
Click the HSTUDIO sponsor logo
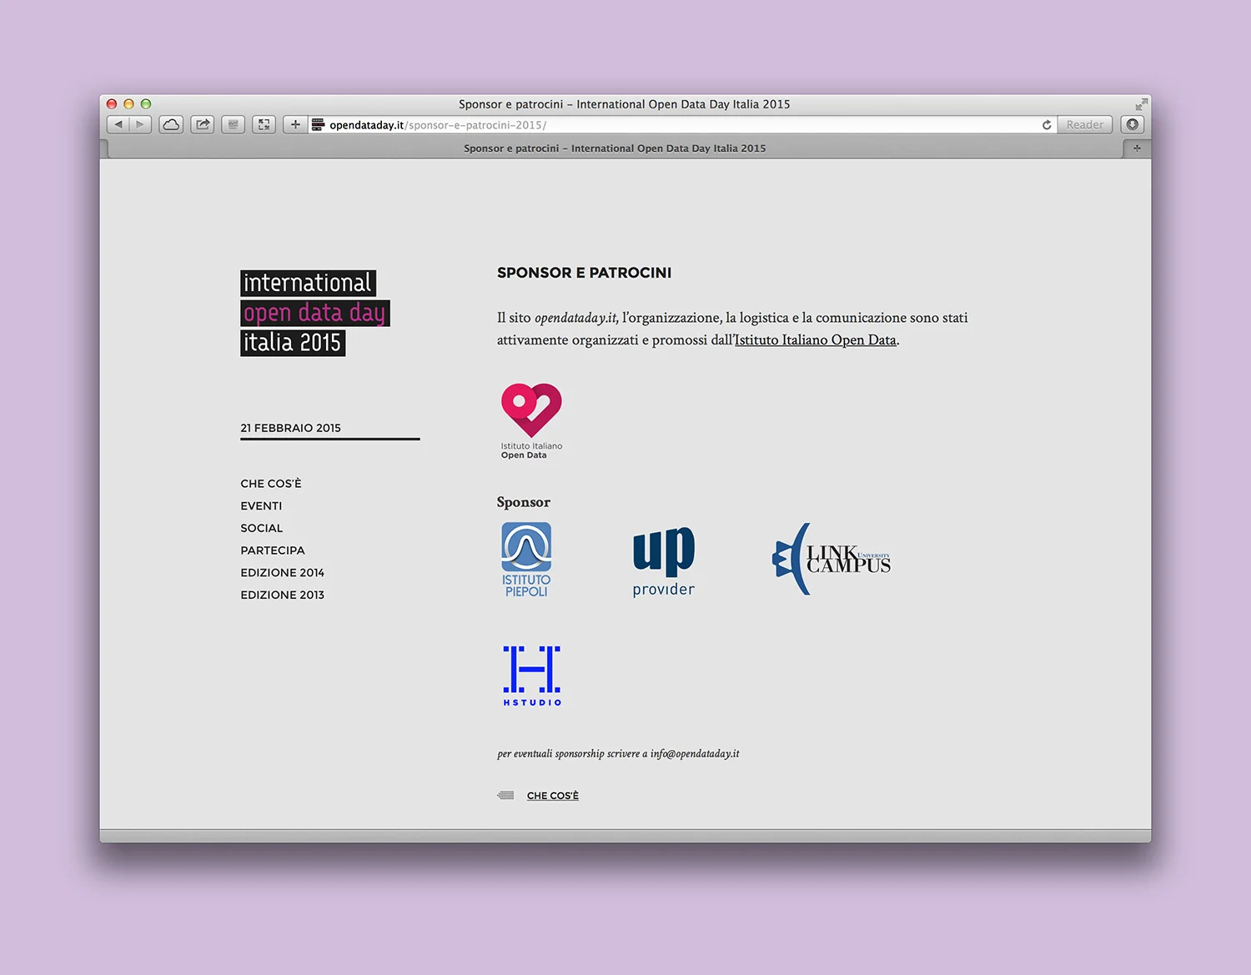[x=532, y=676]
